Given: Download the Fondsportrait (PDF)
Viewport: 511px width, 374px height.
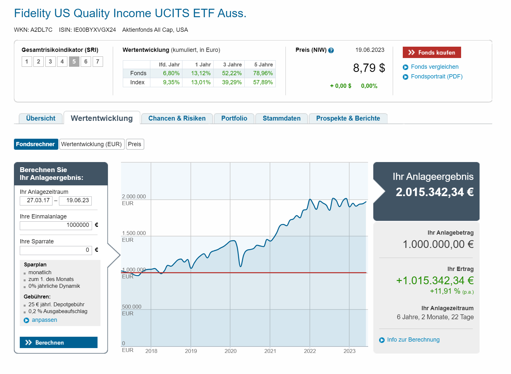Looking at the screenshot, I should [436, 76].
